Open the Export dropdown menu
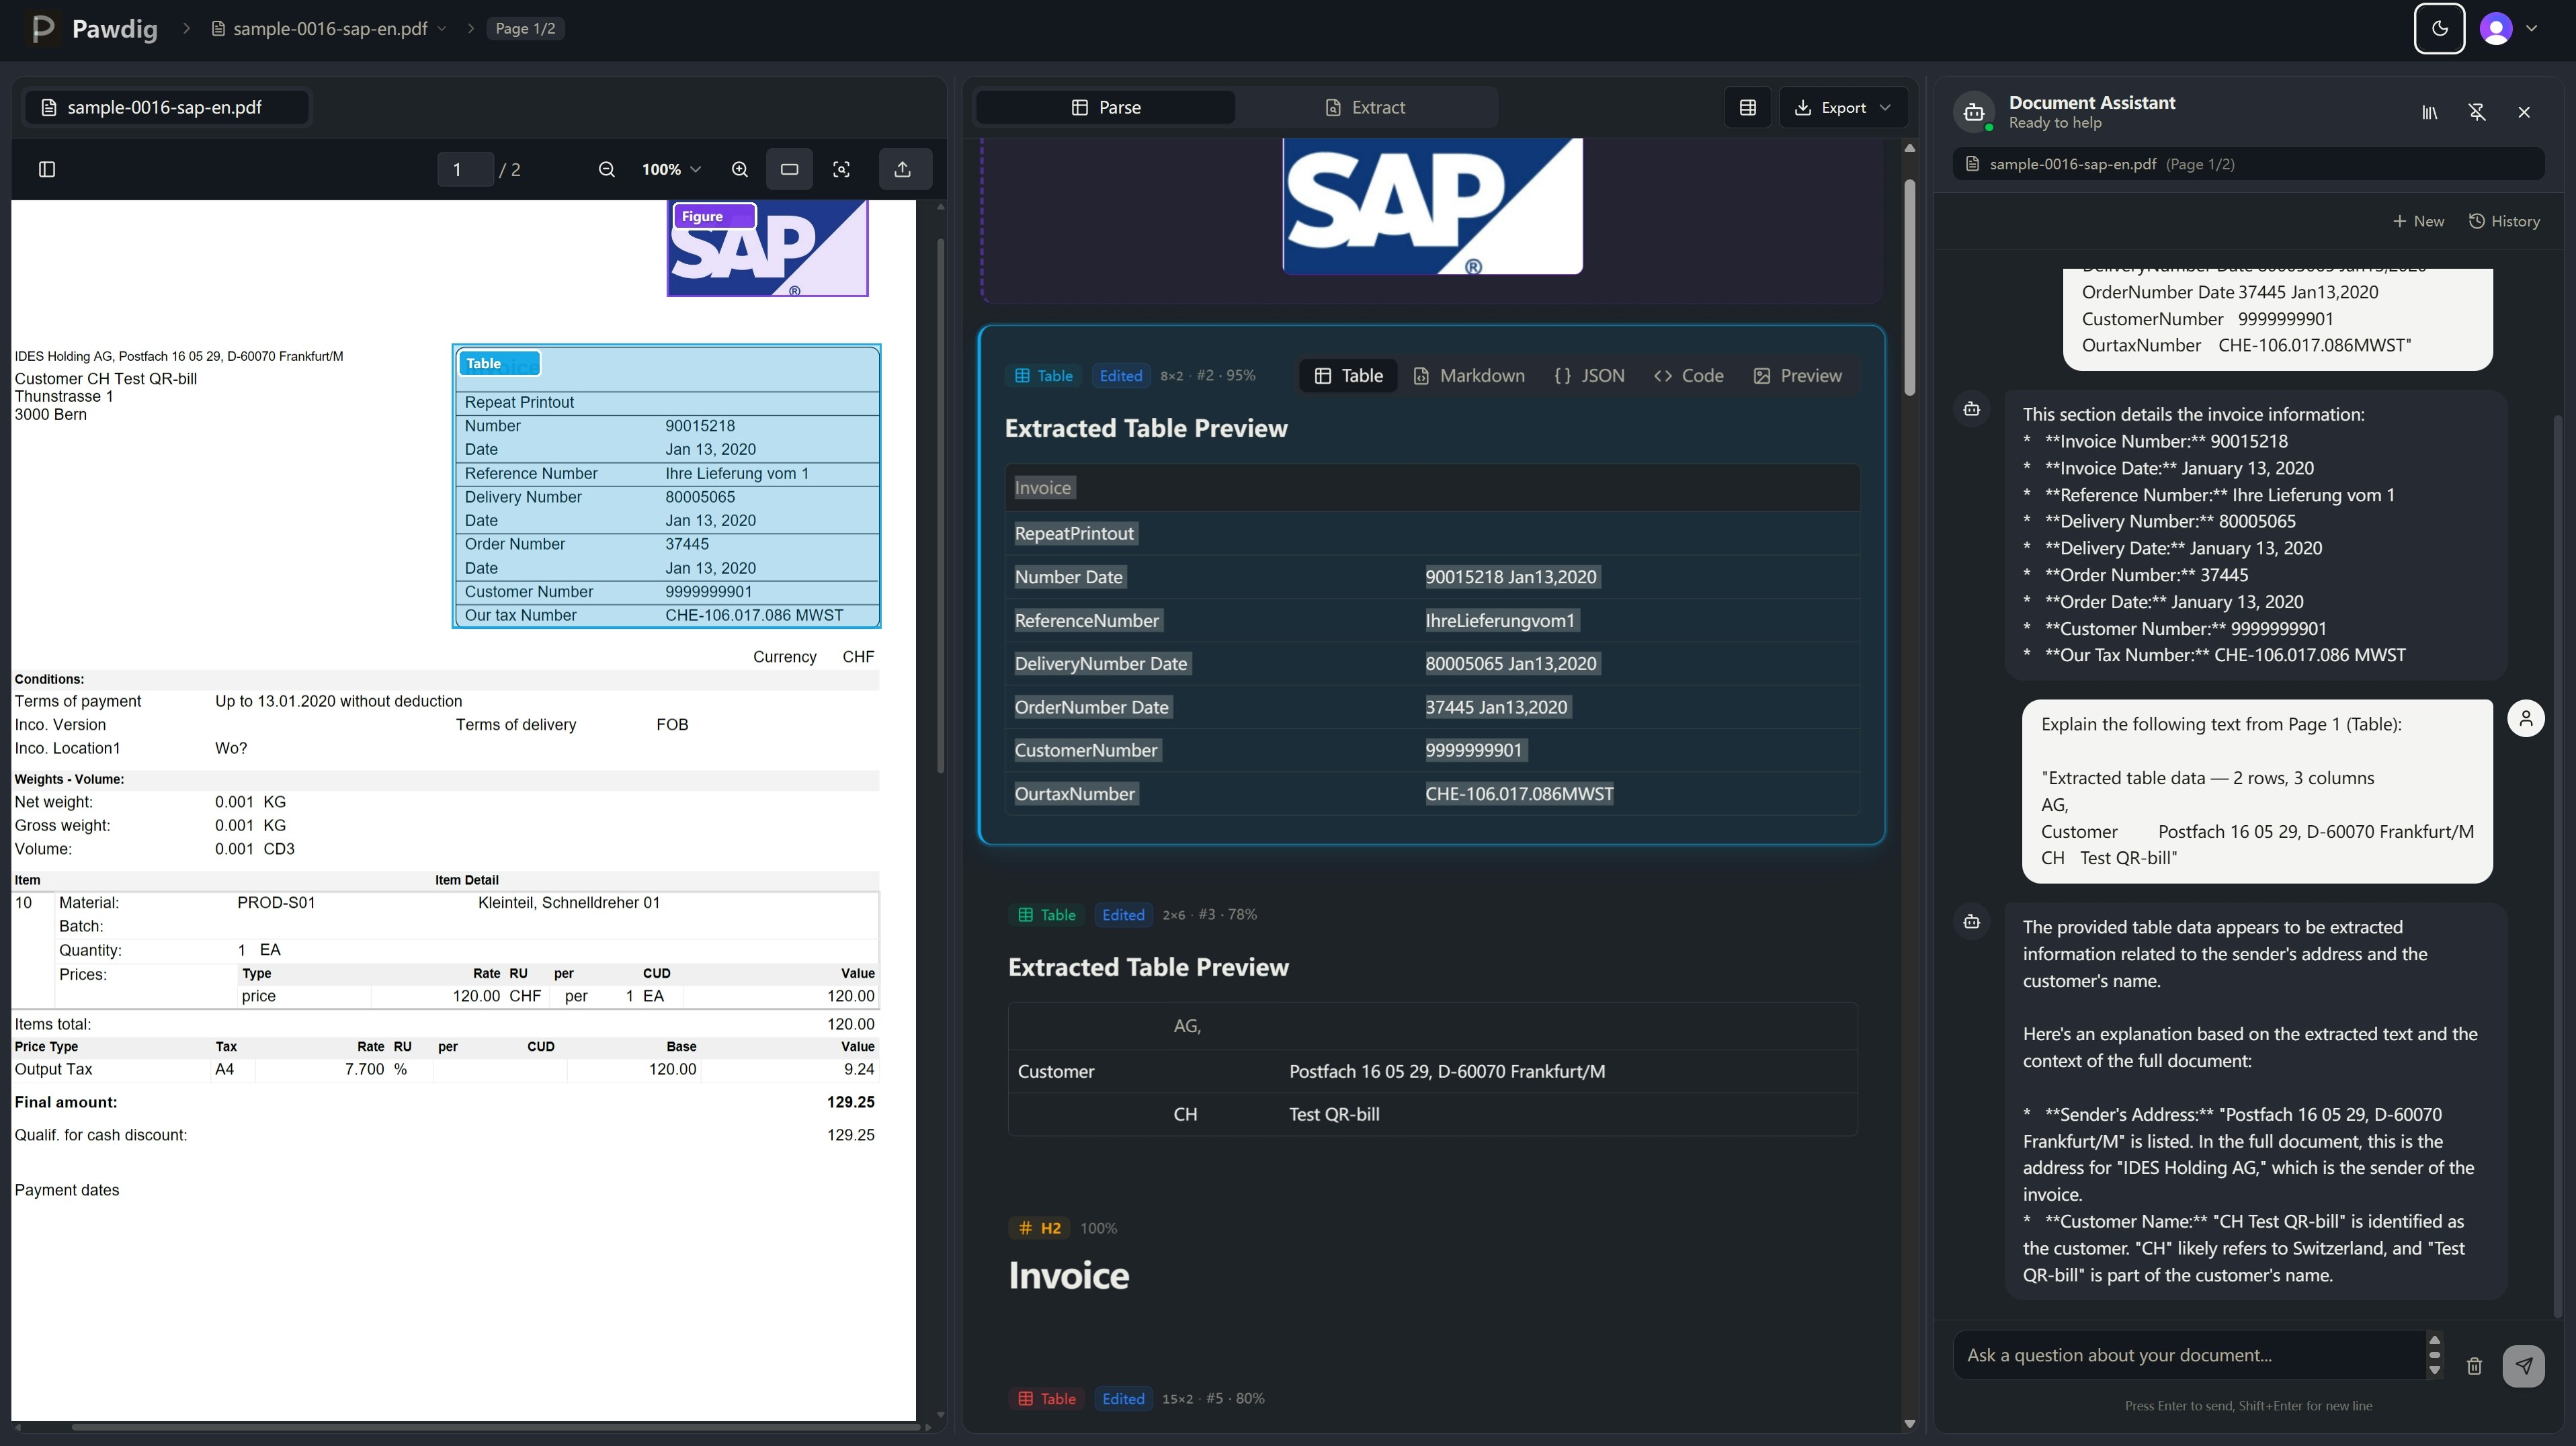 click(1843, 107)
